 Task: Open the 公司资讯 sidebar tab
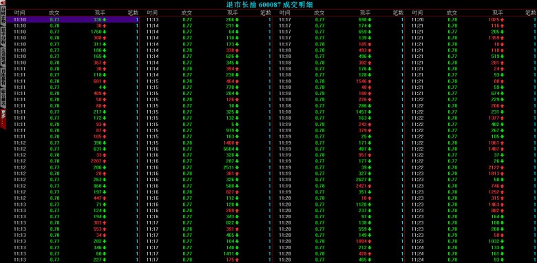click(x=3, y=56)
